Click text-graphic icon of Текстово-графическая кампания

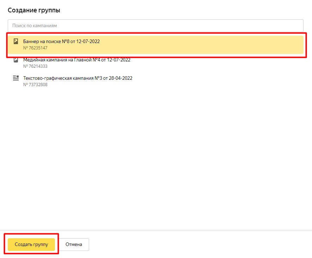pos(16,78)
